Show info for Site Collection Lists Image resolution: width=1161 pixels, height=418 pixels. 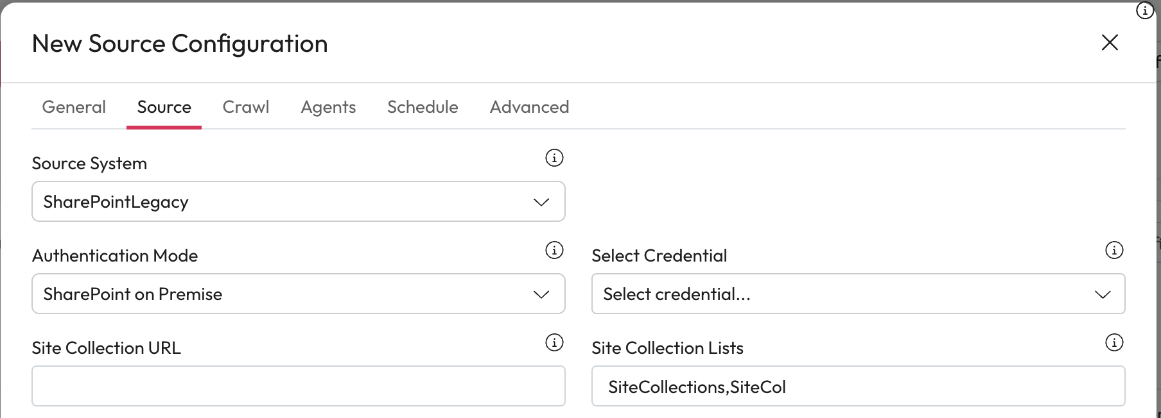point(1114,342)
